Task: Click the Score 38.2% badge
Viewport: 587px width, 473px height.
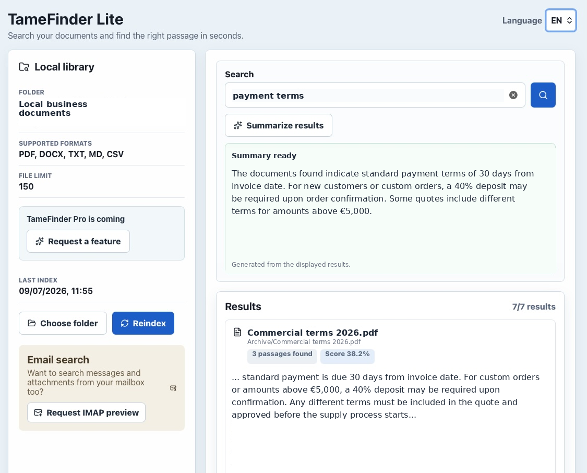Action: pyautogui.click(x=348, y=356)
